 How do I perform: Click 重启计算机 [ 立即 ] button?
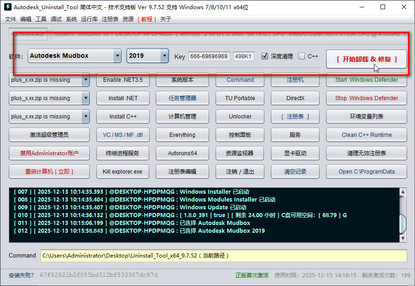pos(49,172)
